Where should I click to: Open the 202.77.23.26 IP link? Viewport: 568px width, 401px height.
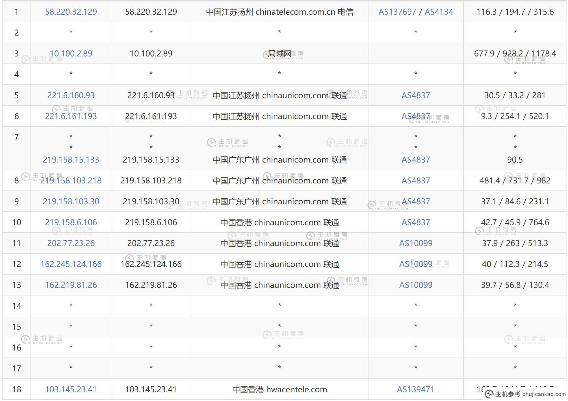coord(71,243)
